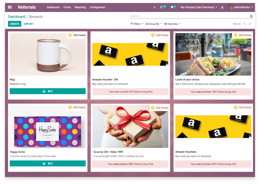Screen dimensions: 260x184
Task: Click 'Colorful socks for every day' description
Action: pyautogui.click(x=33, y=156)
